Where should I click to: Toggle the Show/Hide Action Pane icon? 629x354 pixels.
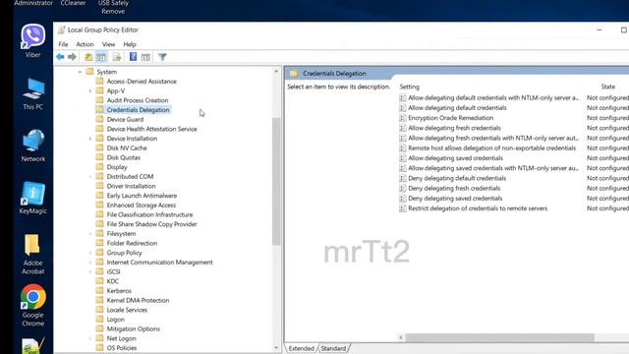point(145,57)
